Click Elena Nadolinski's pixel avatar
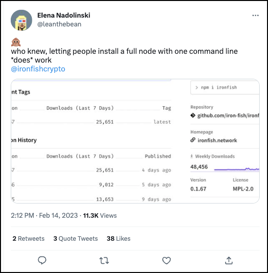Image resolution: width=268 pixels, height=273 pixels. click(x=22, y=20)
